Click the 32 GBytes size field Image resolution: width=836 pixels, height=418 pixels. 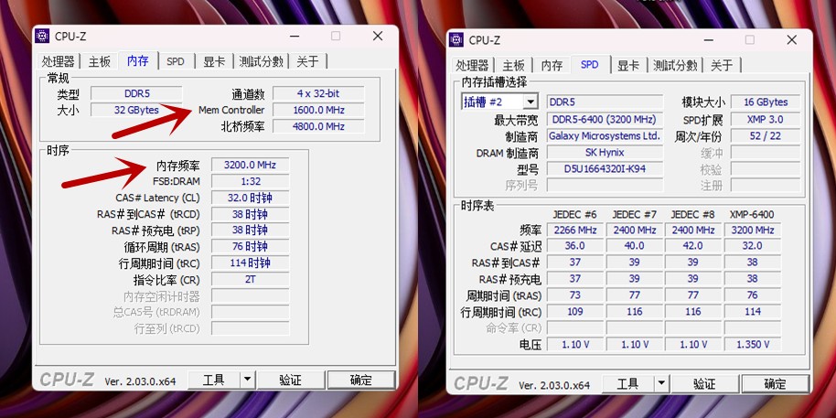coord(137,110)
